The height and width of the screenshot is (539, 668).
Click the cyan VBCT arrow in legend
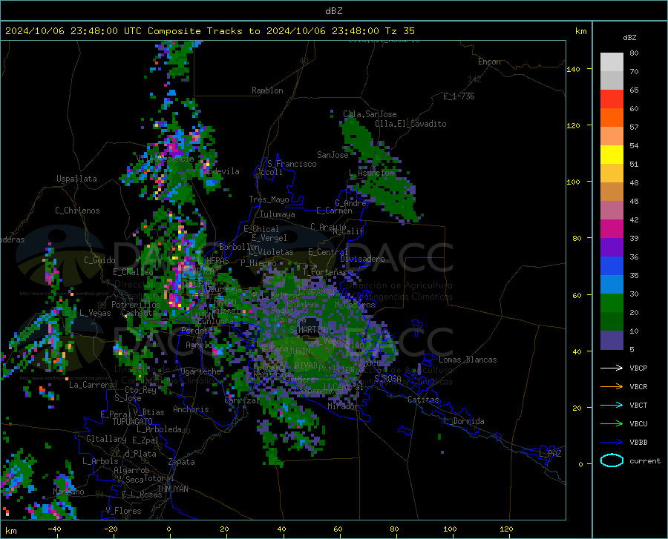tap(612, 405)
